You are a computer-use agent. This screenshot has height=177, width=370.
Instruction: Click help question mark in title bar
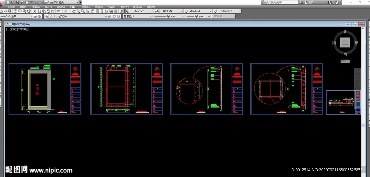336,3
